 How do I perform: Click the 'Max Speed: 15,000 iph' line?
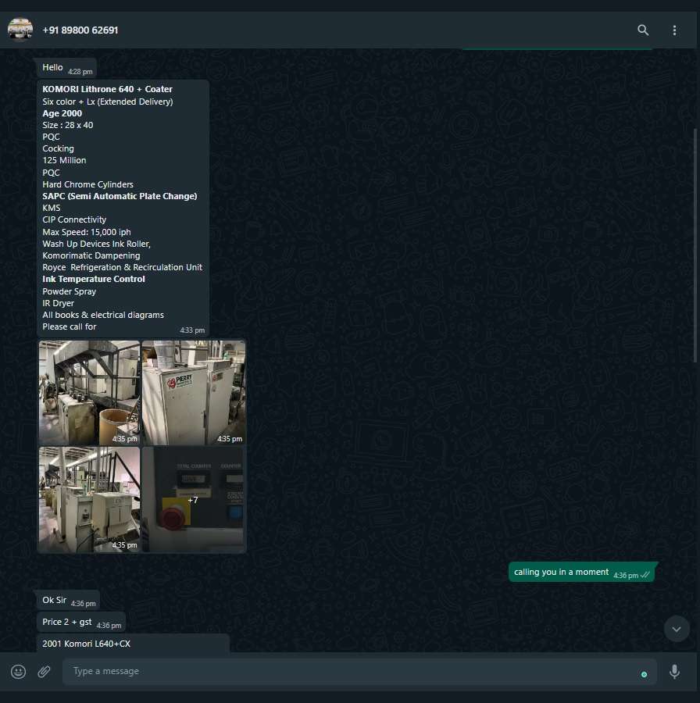(87, 232)
